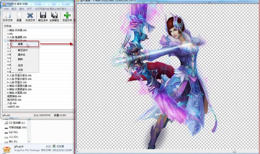Open the 解压 menu in WinPCK
The image size is (260, 154).
(x=14, y=9)
